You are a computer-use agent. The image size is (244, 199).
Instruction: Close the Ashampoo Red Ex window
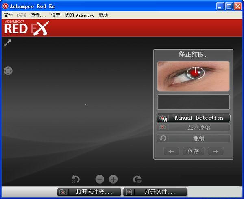[x=238, y=7]
